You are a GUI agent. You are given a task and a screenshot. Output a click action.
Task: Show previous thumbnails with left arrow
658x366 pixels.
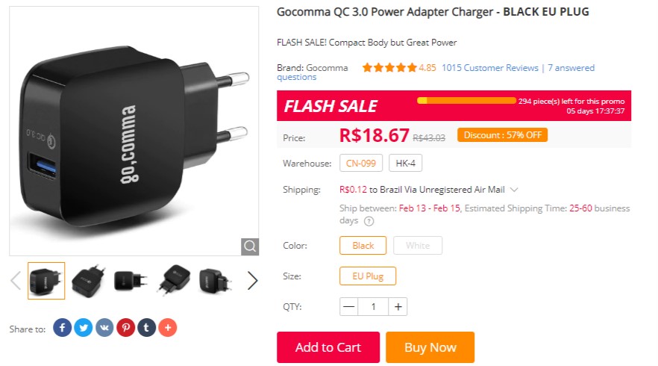point(16,281)
